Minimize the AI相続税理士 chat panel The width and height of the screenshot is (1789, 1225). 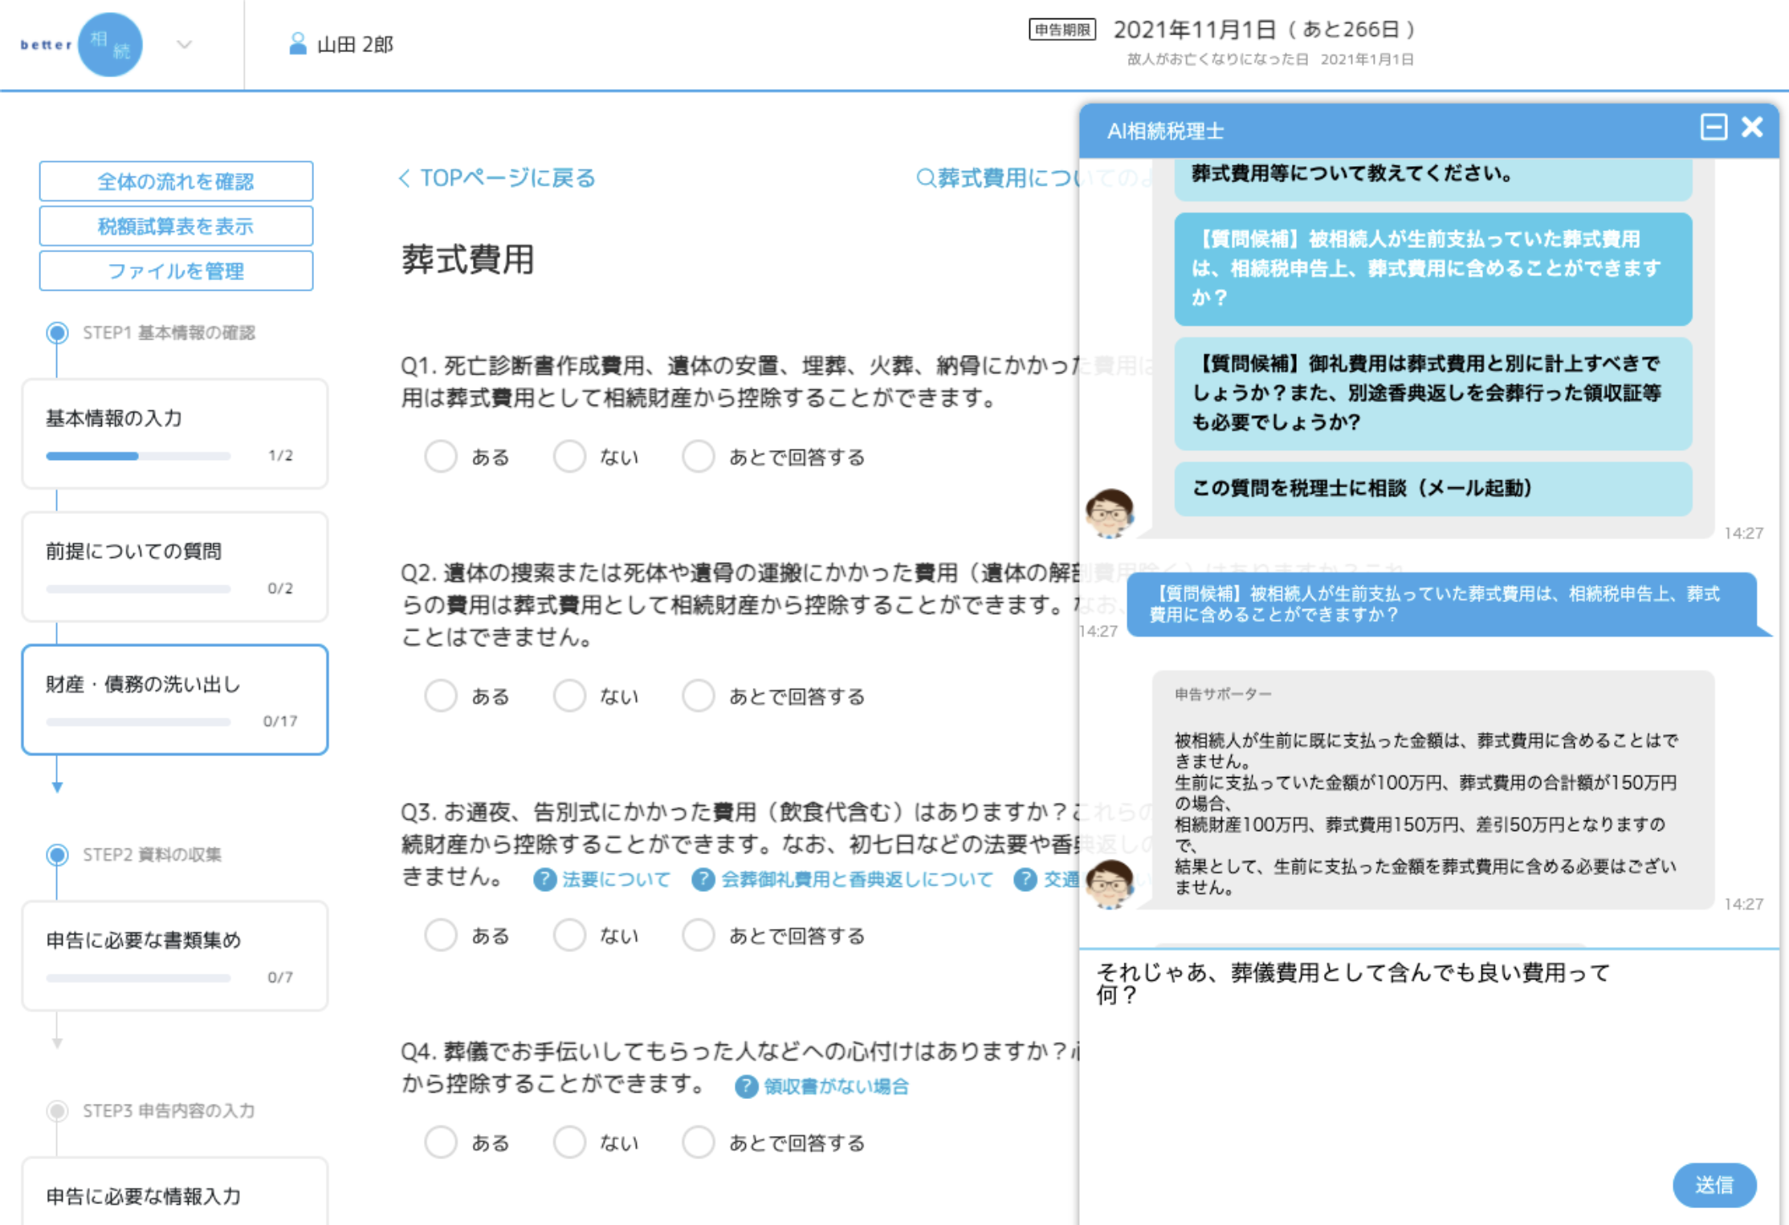coord(1715,127)
